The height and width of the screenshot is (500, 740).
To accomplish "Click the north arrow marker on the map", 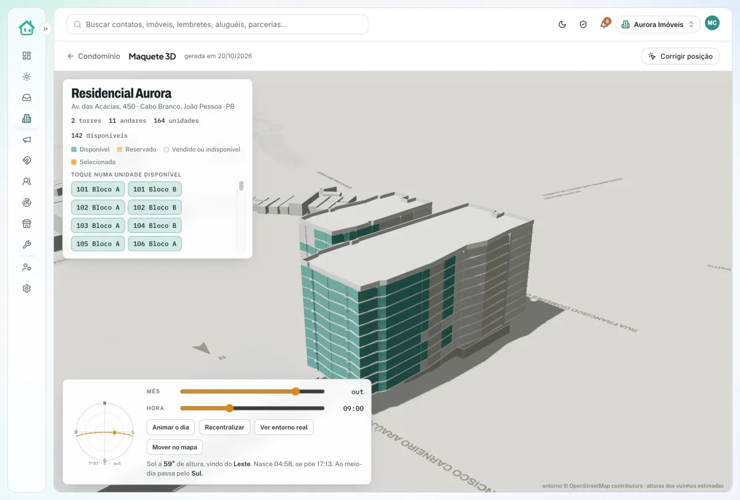I will click(x=202, y=349).
